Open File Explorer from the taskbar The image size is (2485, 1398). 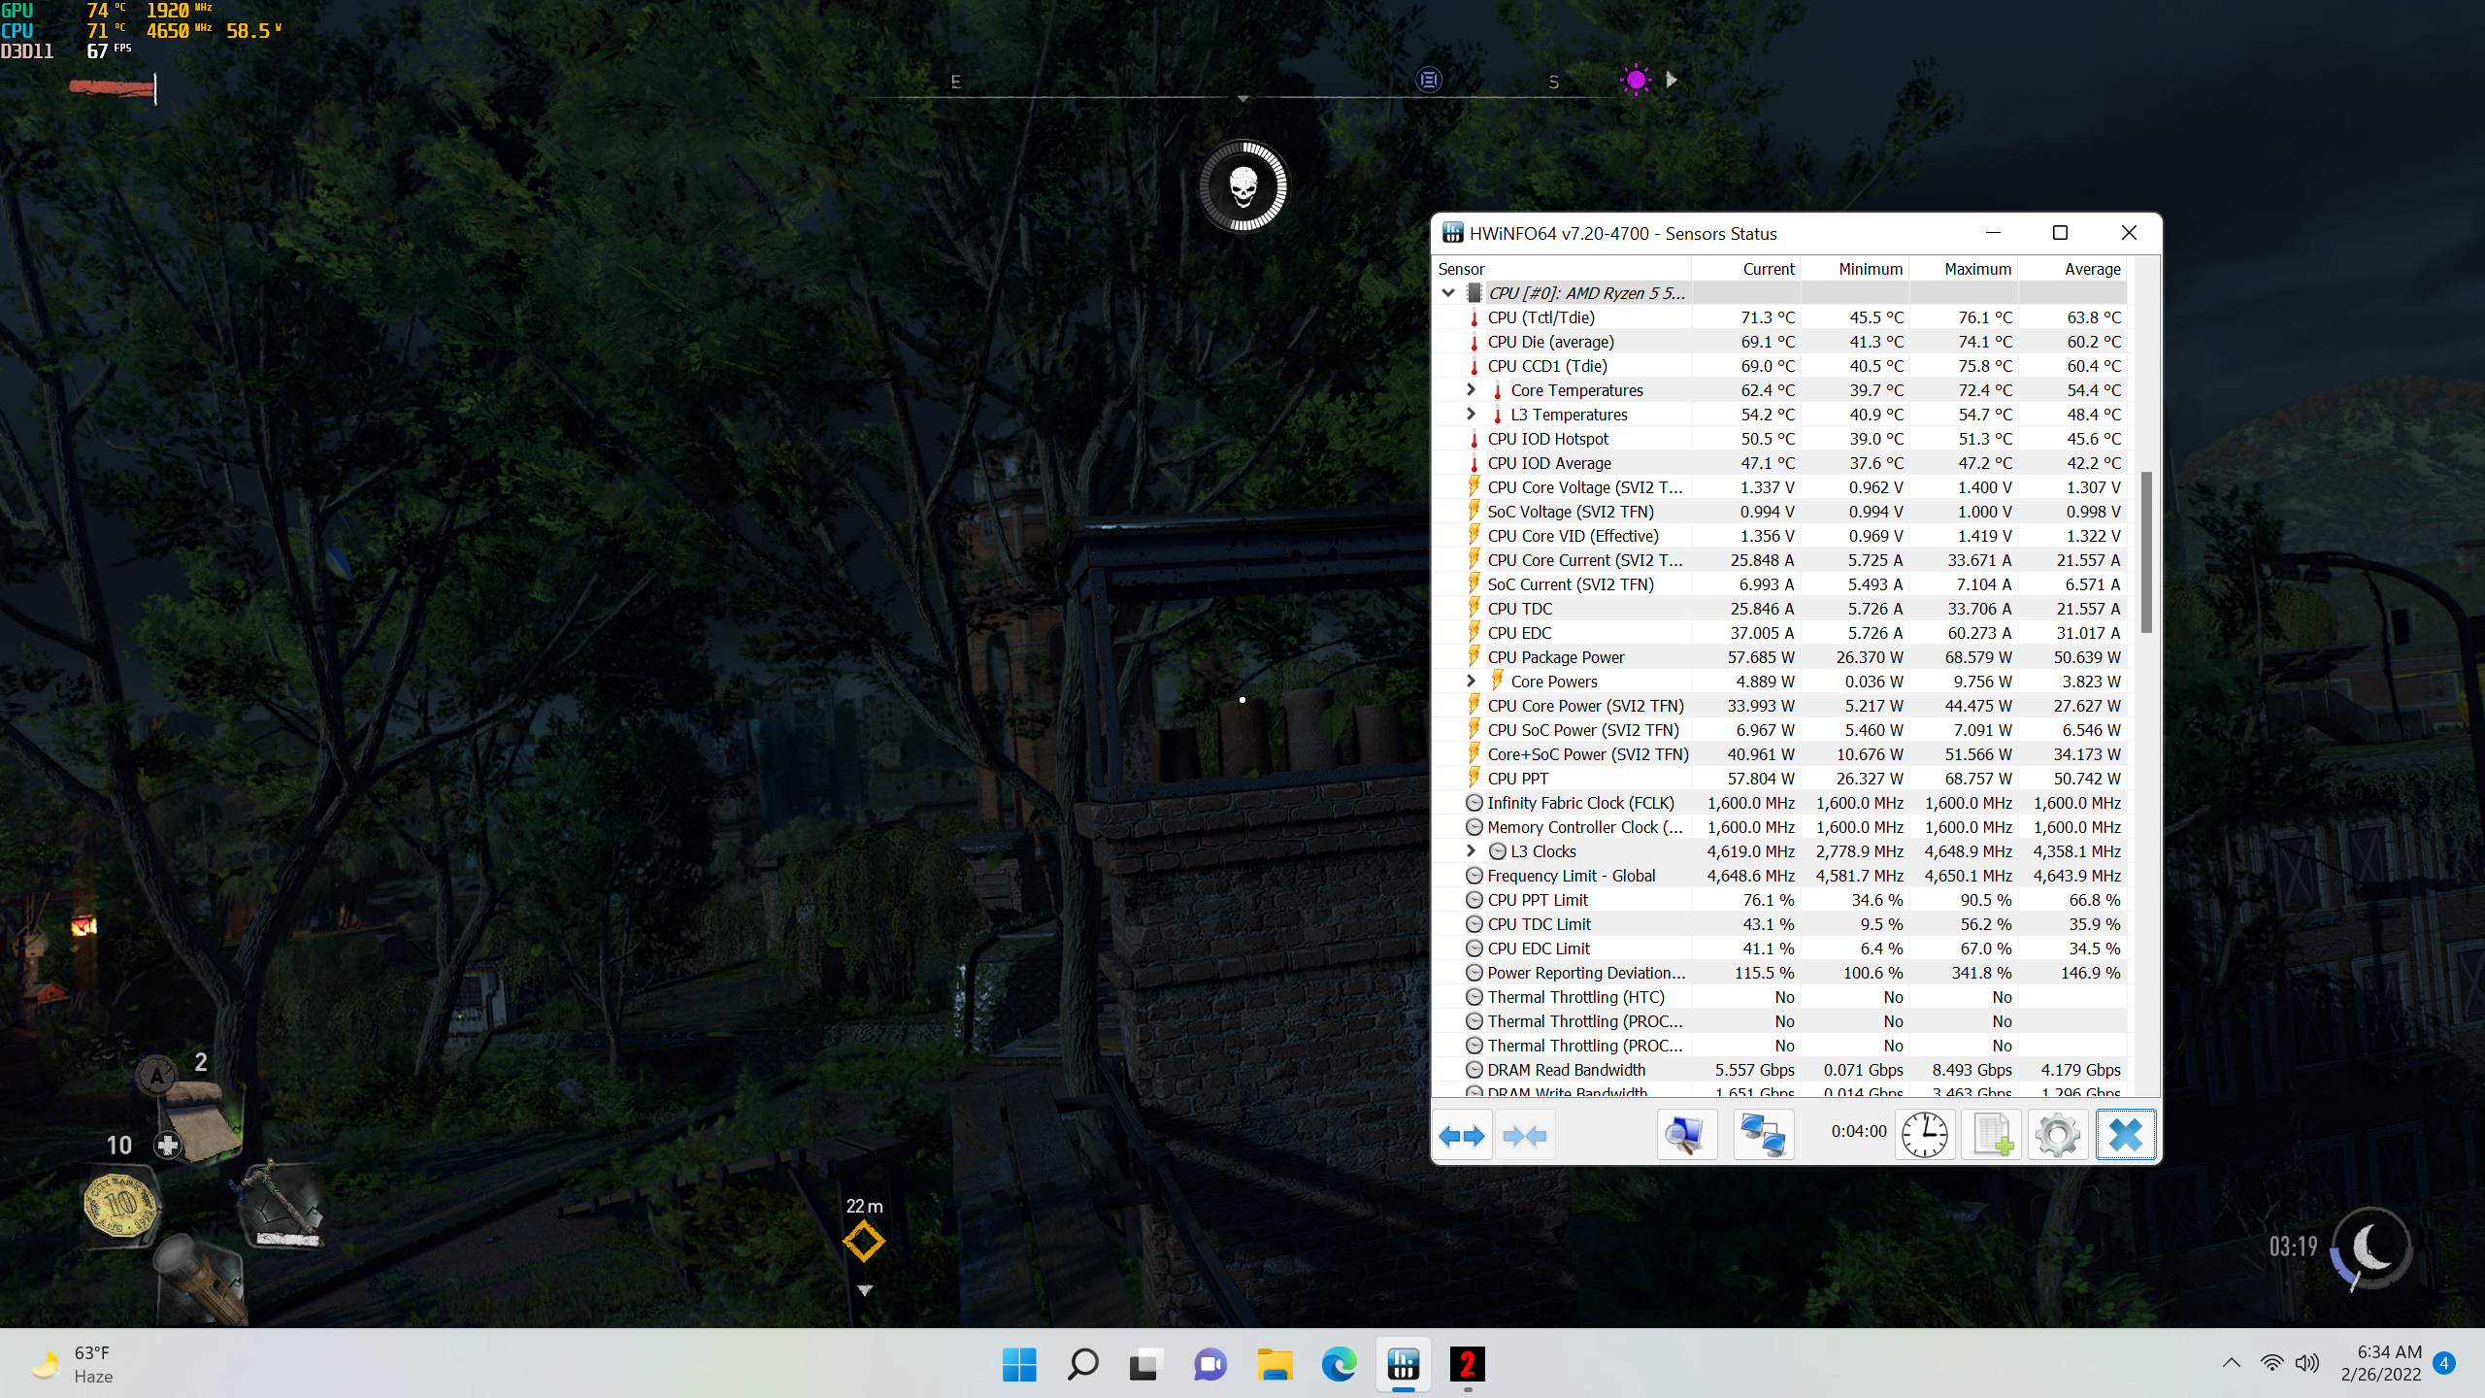pyautogui.click(x=1275, y=1365)
